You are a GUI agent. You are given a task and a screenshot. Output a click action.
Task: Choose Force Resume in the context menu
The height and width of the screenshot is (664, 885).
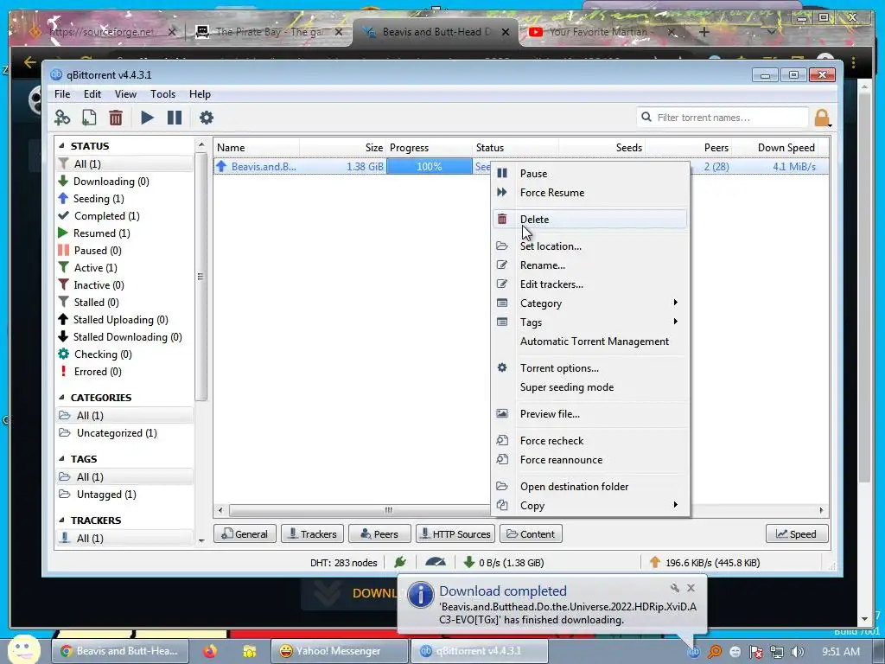point(589,193)
